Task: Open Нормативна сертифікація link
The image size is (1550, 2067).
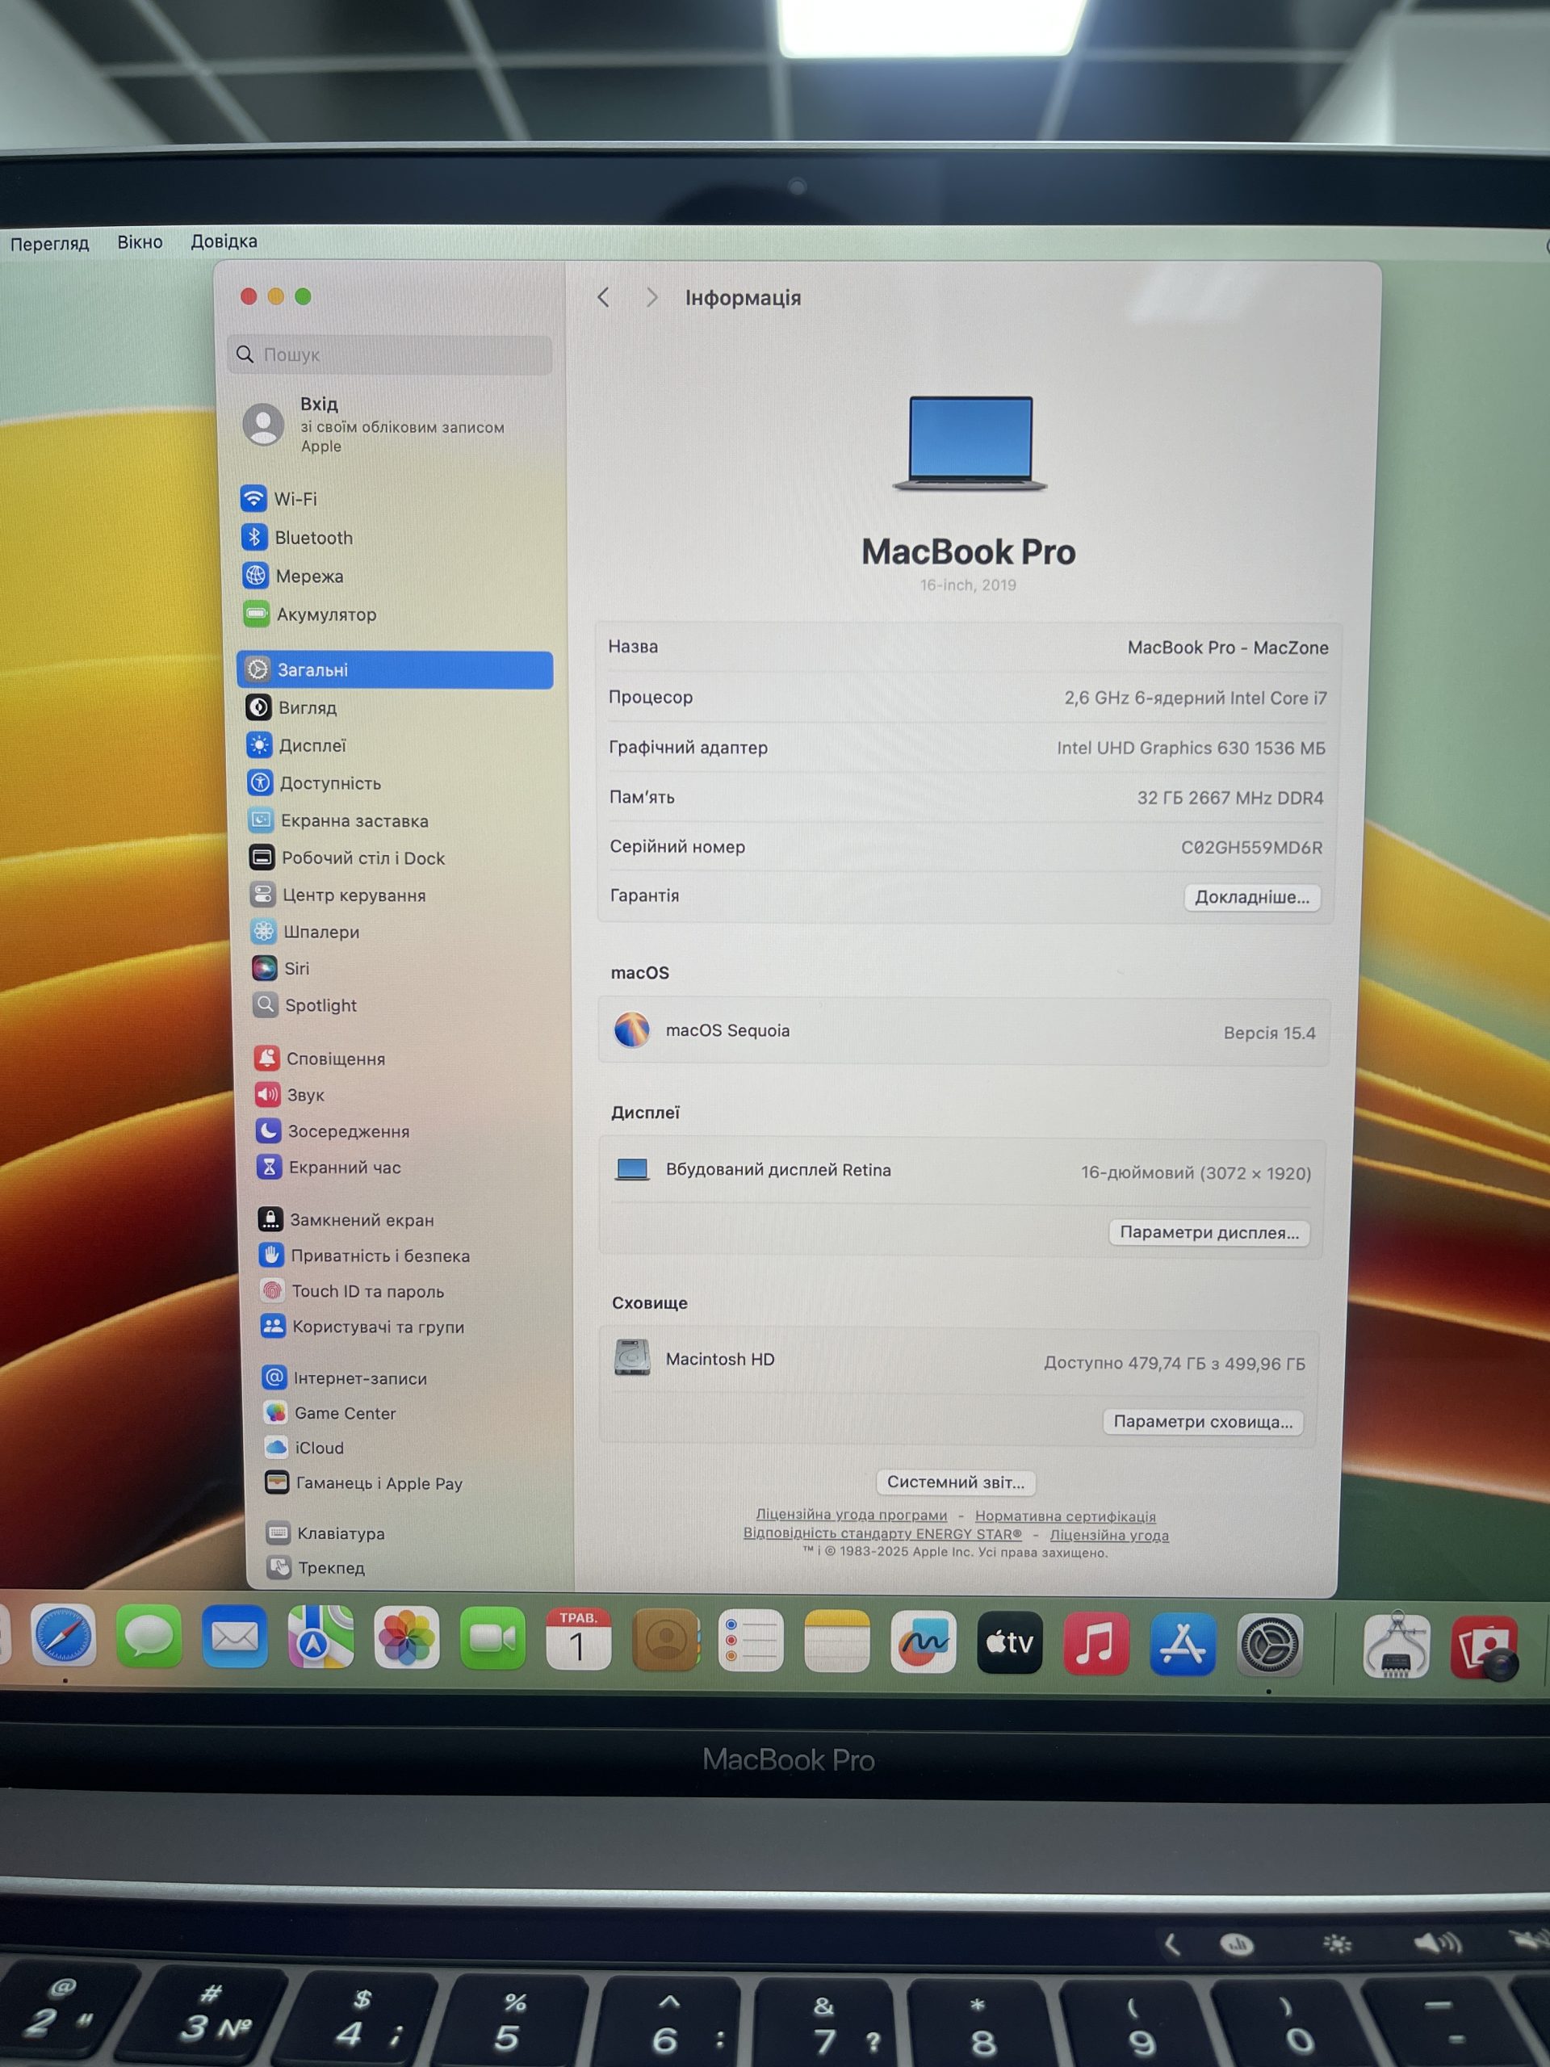Action: tap(1065, 1516)
